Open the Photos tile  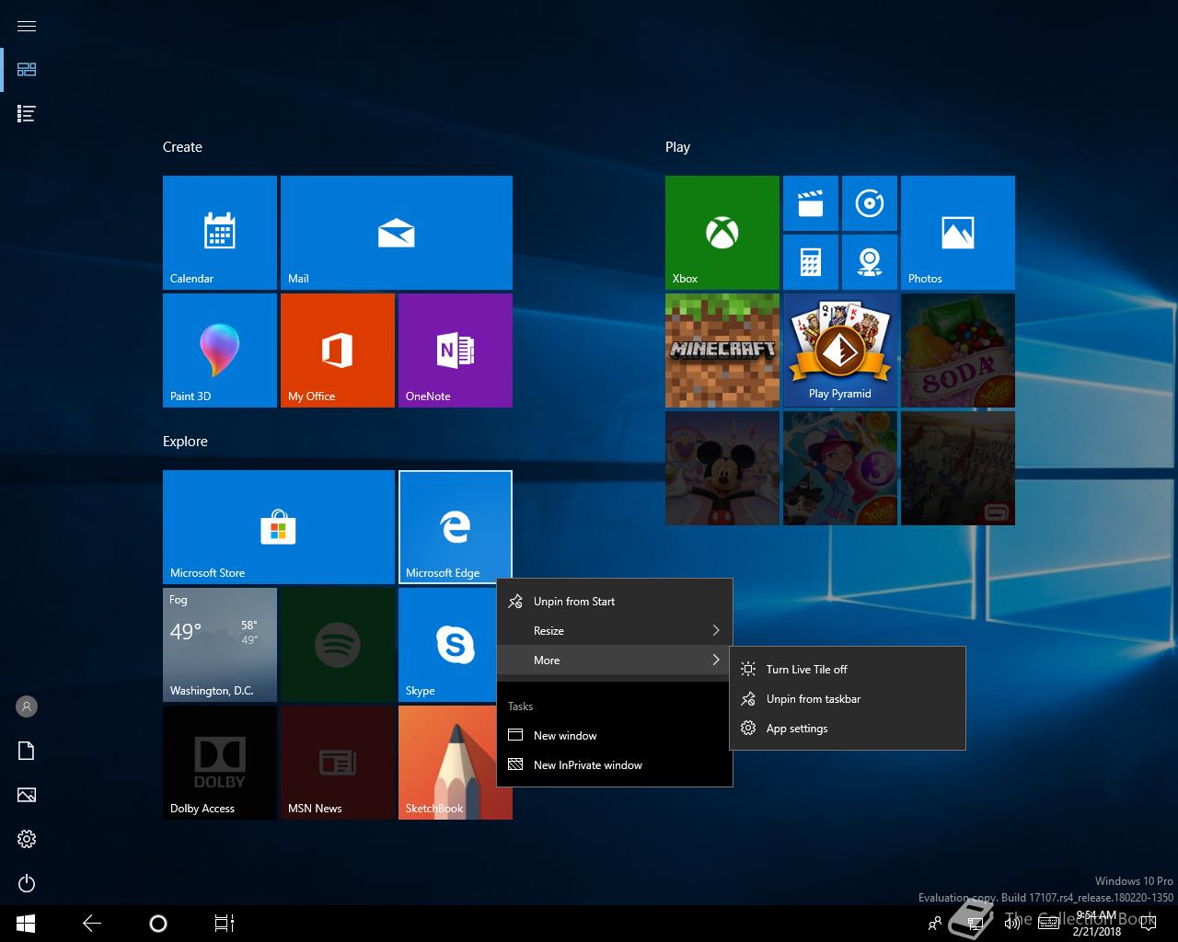pyautogui.click(x=958, y=233)
